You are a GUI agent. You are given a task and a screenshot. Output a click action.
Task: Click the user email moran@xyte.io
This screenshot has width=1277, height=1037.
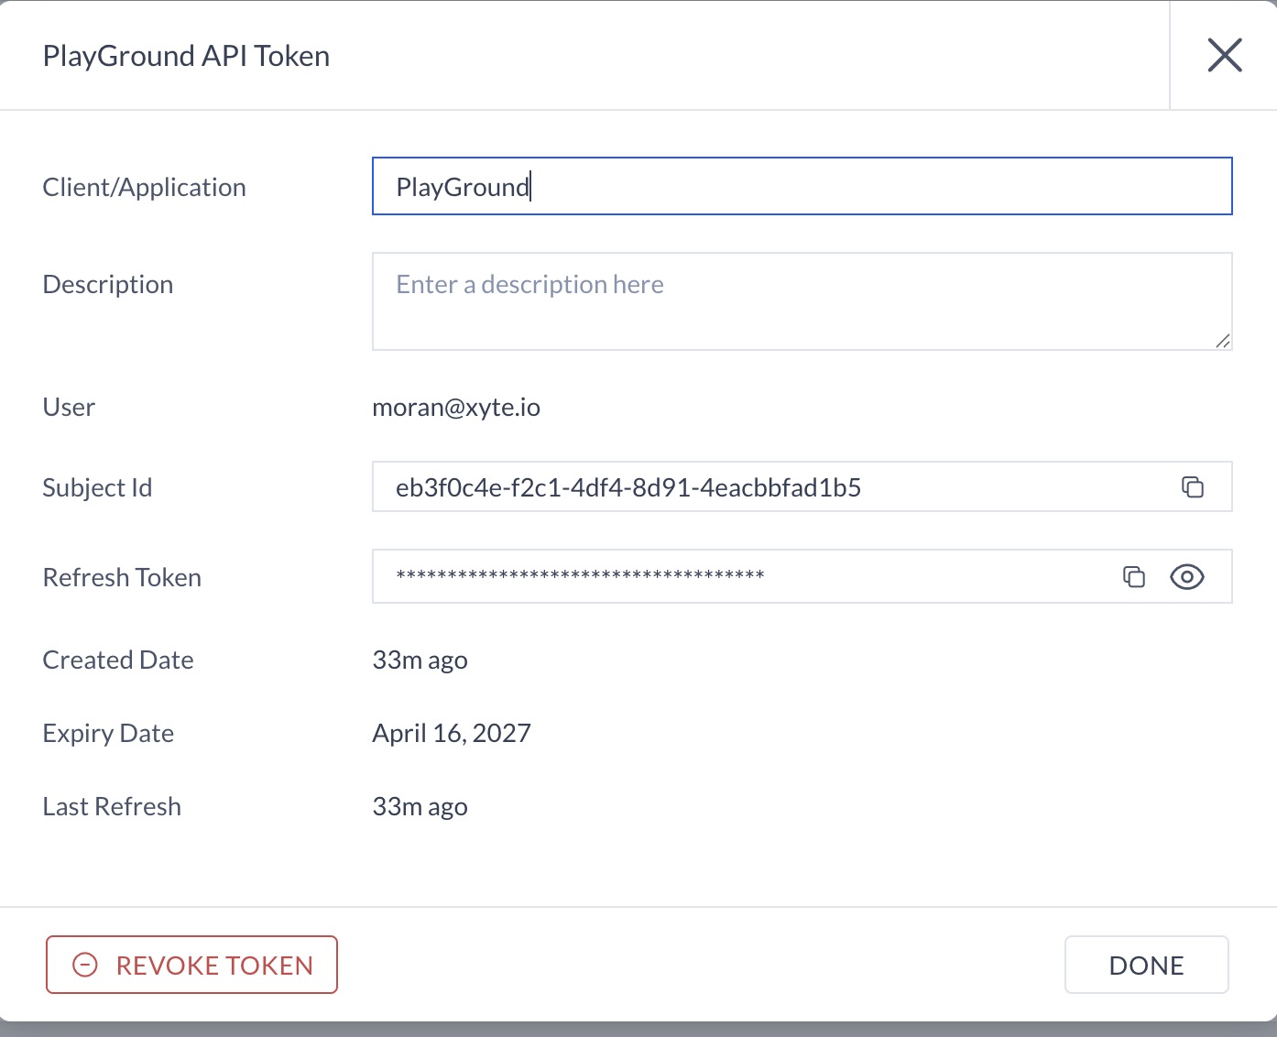click(456, 407)
